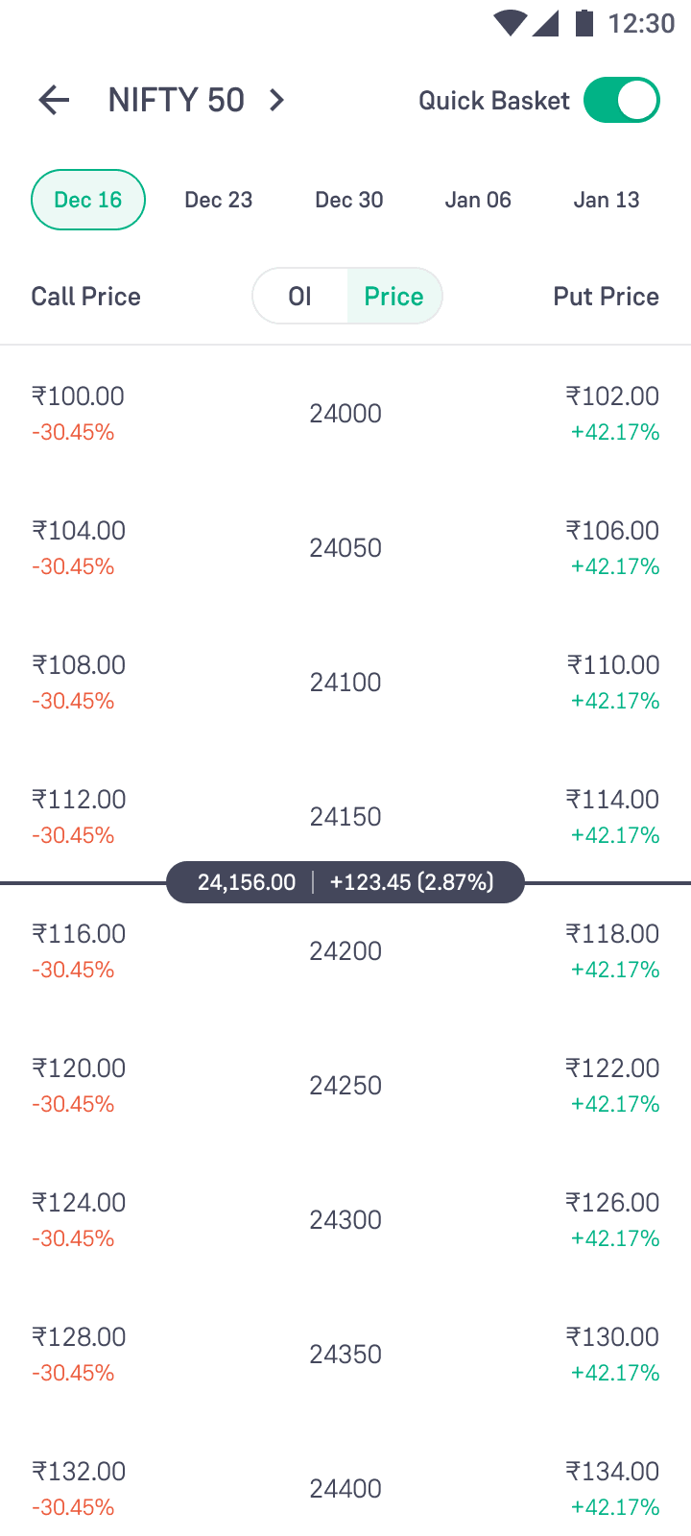Pick the Jan 13 expiry
691x1536 pixels.
[607, 200]
